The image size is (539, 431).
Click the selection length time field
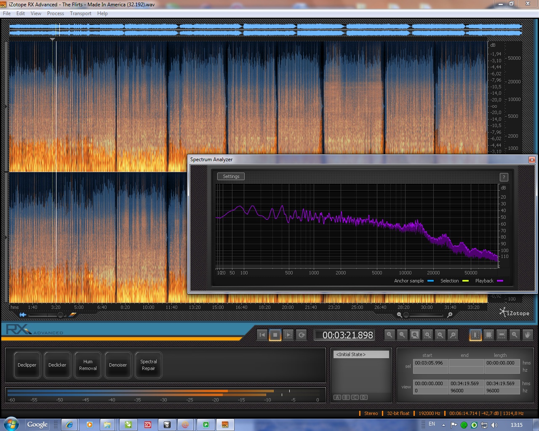[502, 363]
